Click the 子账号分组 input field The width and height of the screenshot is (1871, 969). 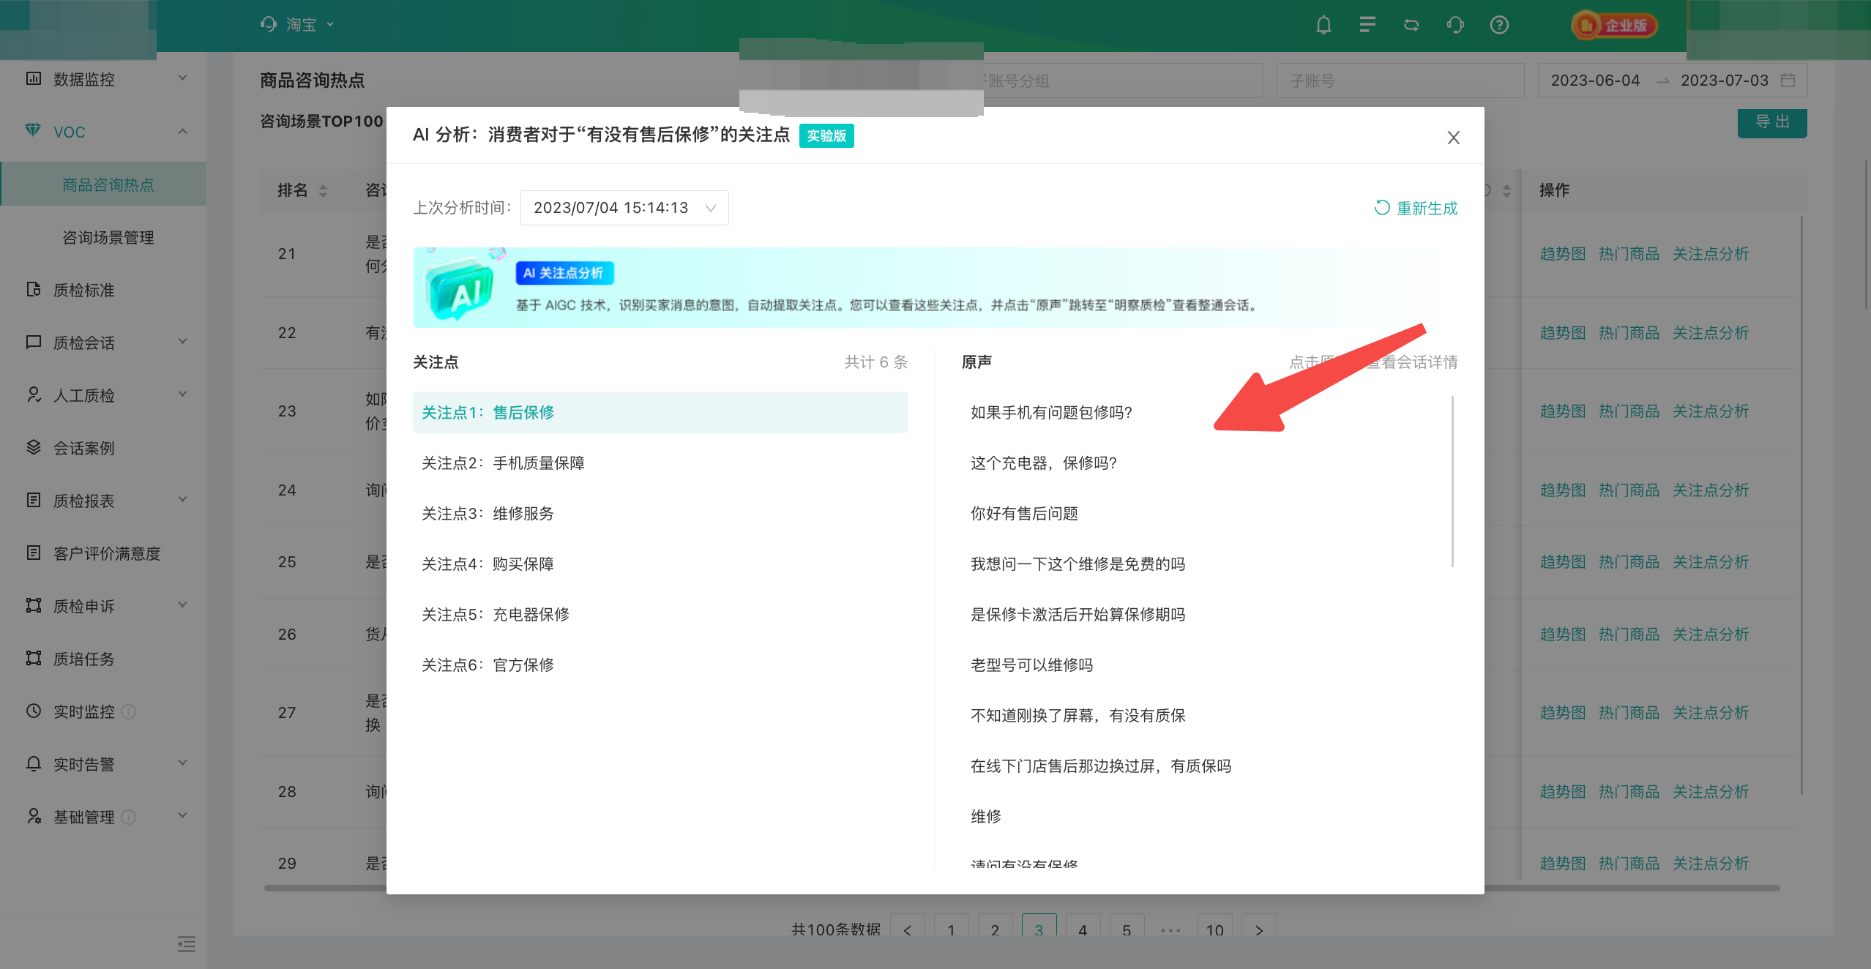point(1124,81)
